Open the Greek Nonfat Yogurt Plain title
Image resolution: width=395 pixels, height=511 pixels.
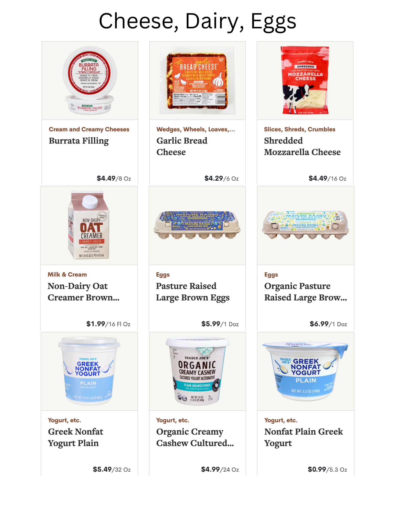76,437
